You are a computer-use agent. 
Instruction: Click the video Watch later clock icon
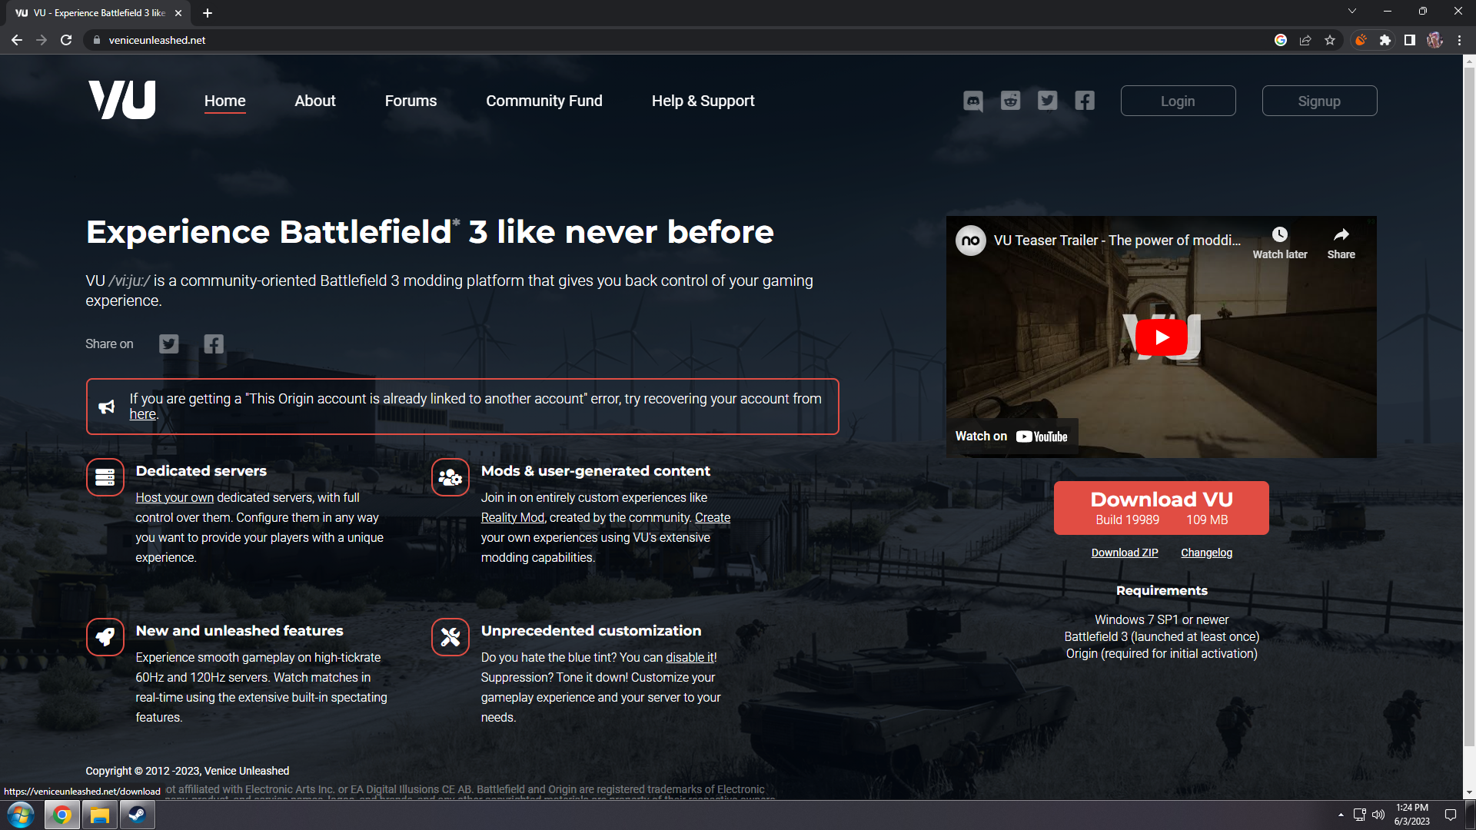point(1279,235)
